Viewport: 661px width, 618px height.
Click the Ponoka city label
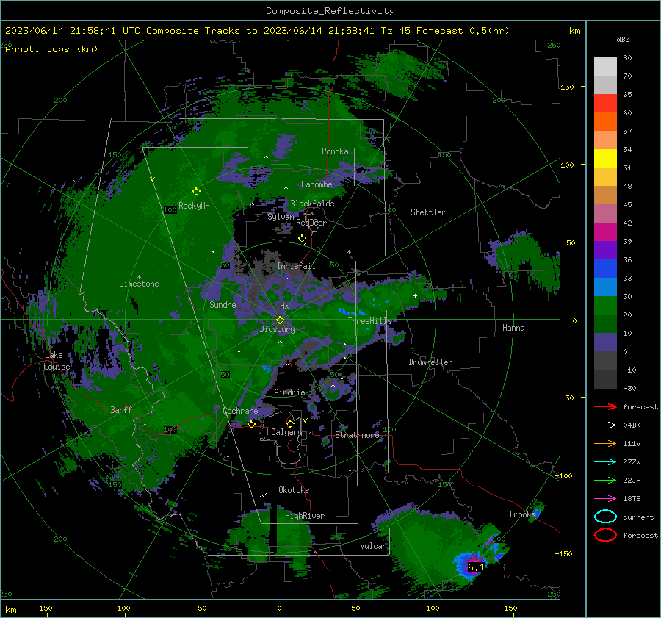(335, 151)
